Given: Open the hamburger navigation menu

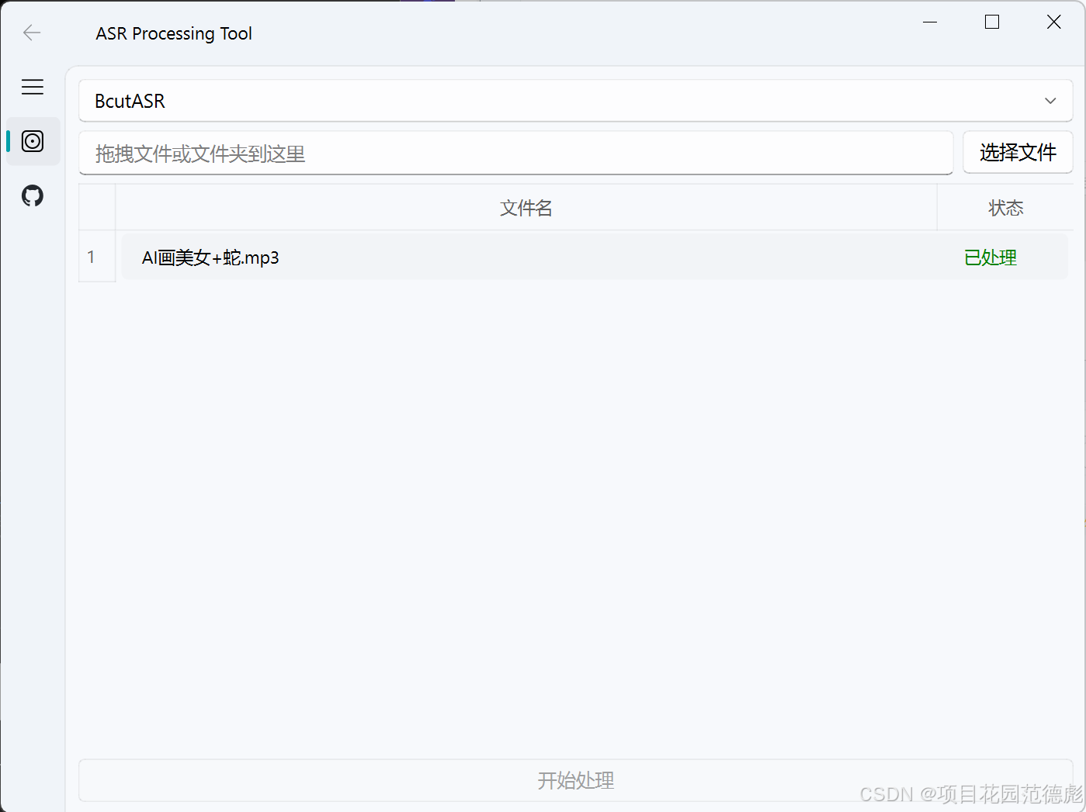Looking at the screenshot, I should [x=33, y=87].
